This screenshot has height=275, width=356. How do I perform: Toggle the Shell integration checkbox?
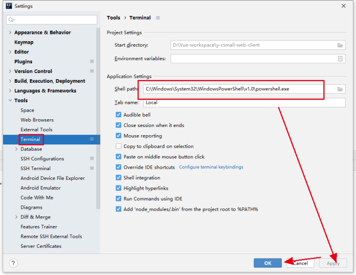point(118,177)
